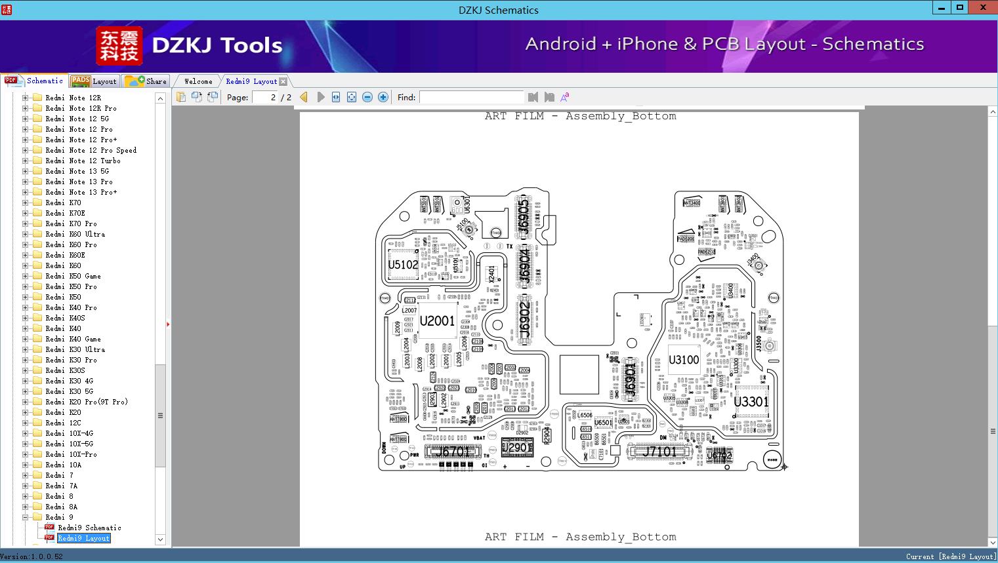Zoom out using the minus magnifier icon
Viewport: 998px width, 563px height.
pos(367,96)
